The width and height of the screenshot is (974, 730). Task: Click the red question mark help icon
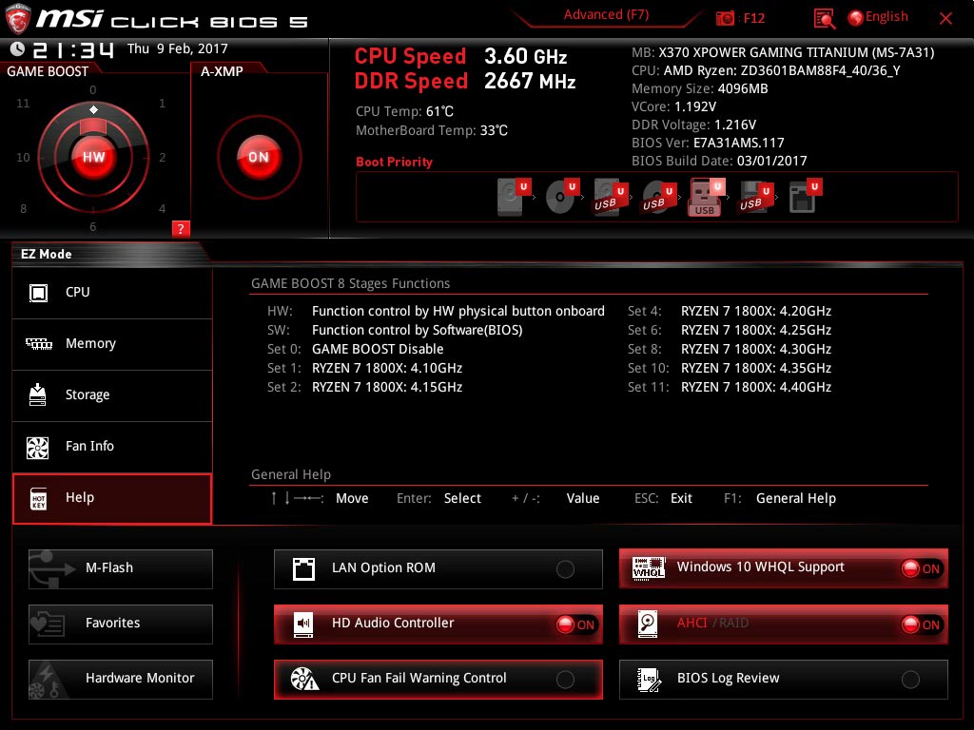[x=180, y=228]
